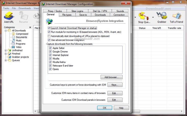Screen dimensions: 187x116
Task: Click the Keys... button
Action: click(x=115, y=85)
